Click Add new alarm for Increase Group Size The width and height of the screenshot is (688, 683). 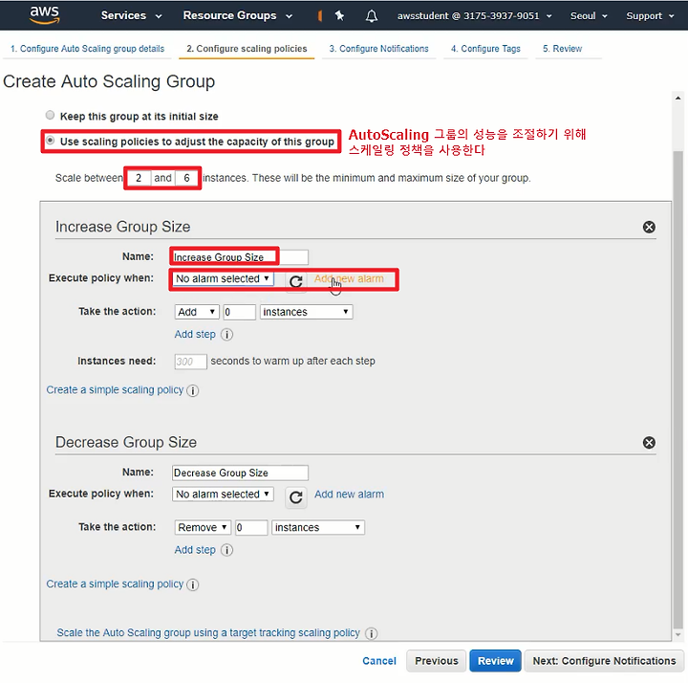tap(349, 279)
